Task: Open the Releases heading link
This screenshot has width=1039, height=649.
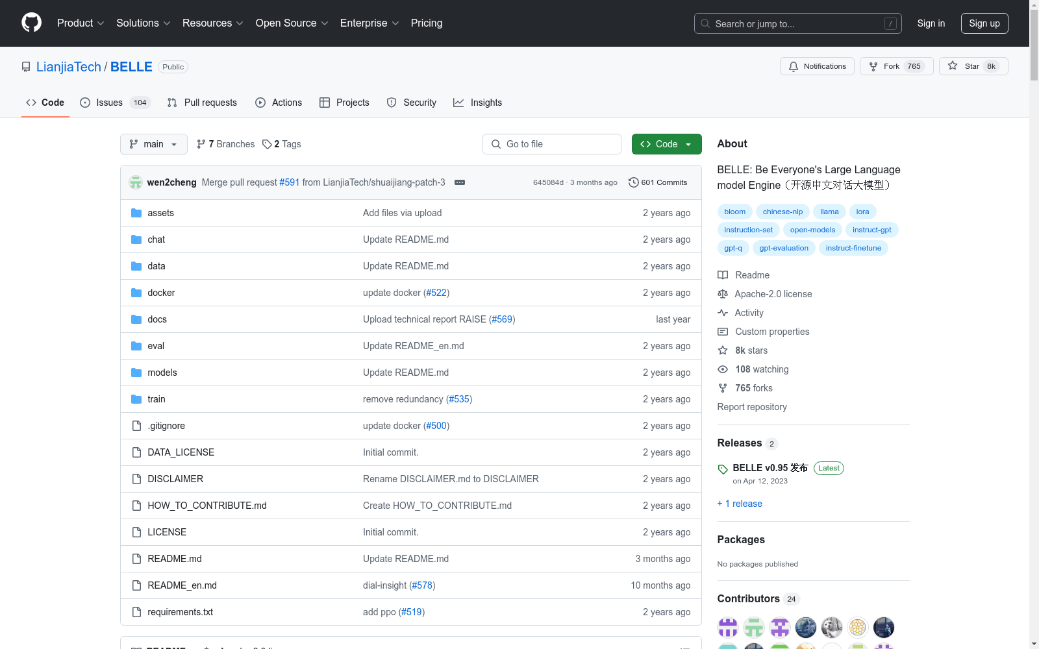Action: point(747,443)
